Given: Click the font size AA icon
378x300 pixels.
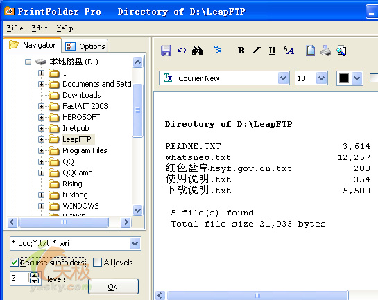Looking at the screenshot, I should [x=289, y=51].
